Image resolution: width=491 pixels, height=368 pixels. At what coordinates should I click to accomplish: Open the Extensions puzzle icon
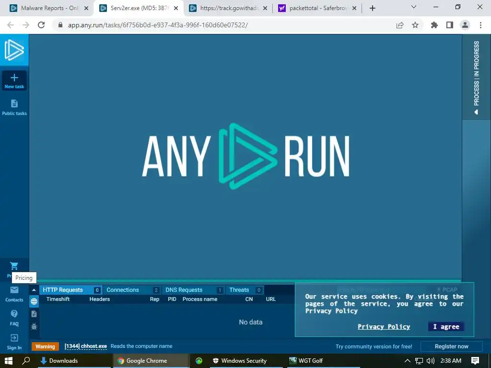click(x=434, y=25)
